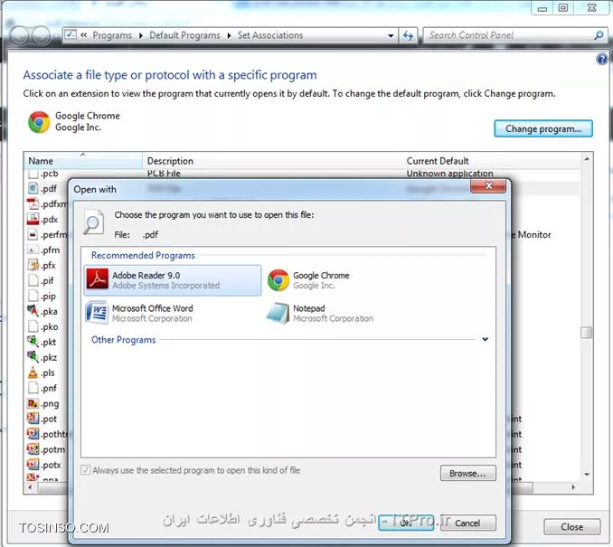Image resolution: width=613 pixels, height=547 pixels.
Task: Click Change program... button
Action: pos(543,128)
